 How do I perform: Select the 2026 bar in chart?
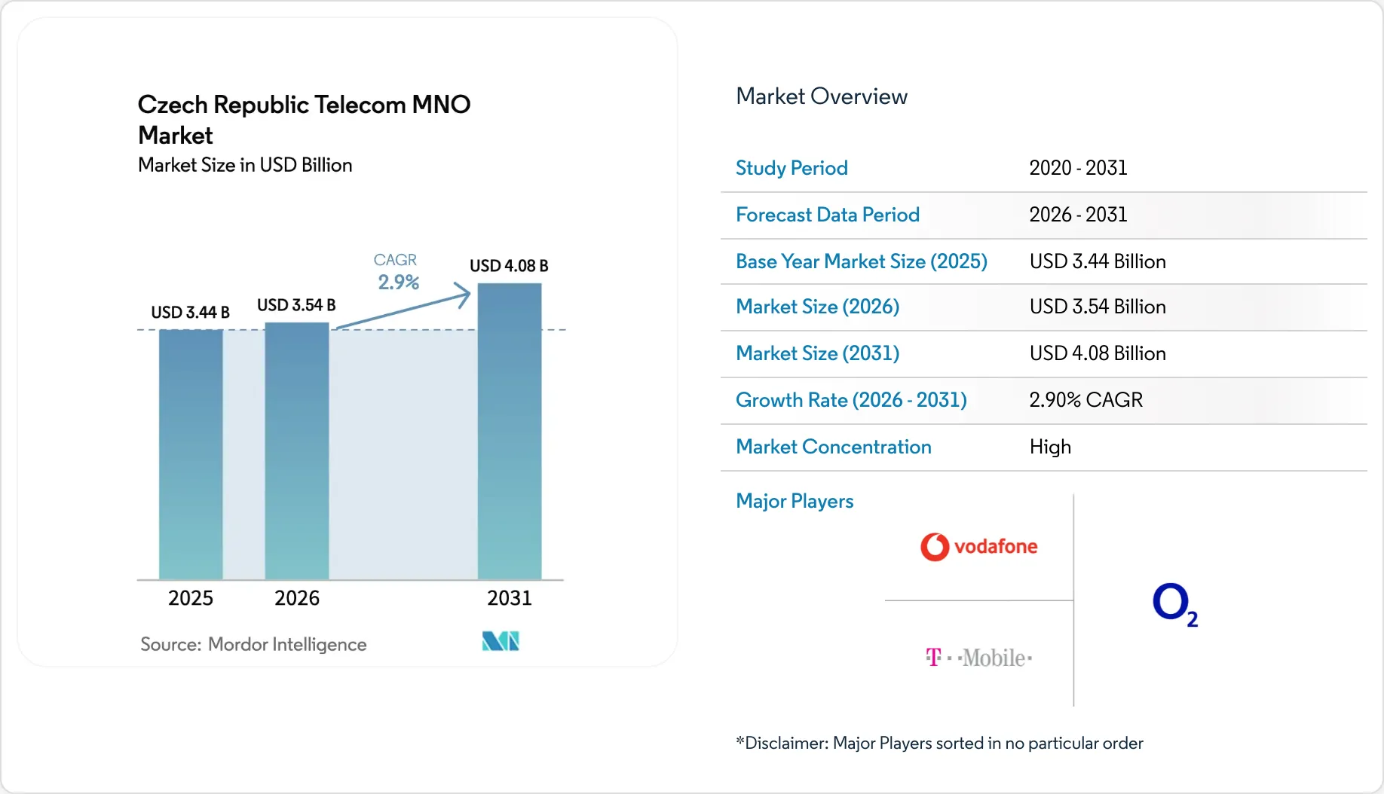coord(297,451)
